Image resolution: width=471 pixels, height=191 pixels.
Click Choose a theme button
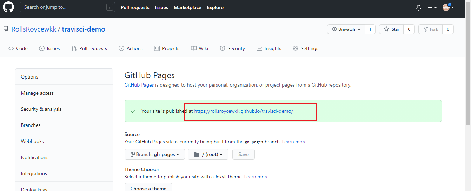tap(148, 188)
